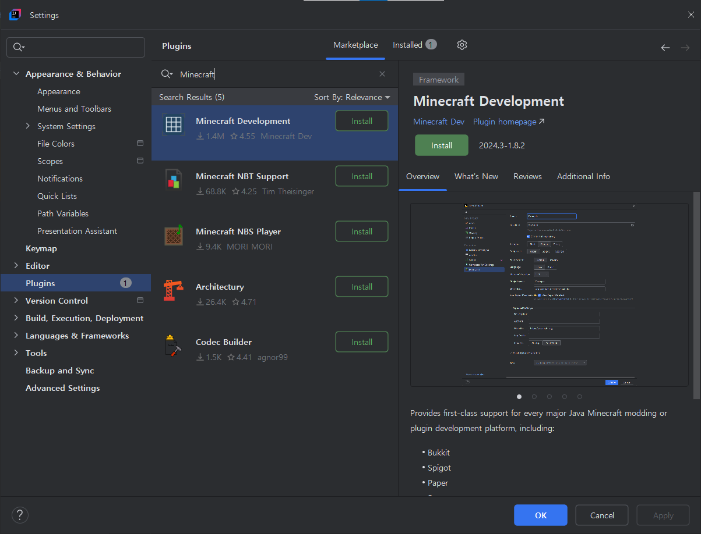Install Minecraft NBT Support plugin

tap(362, 176)
